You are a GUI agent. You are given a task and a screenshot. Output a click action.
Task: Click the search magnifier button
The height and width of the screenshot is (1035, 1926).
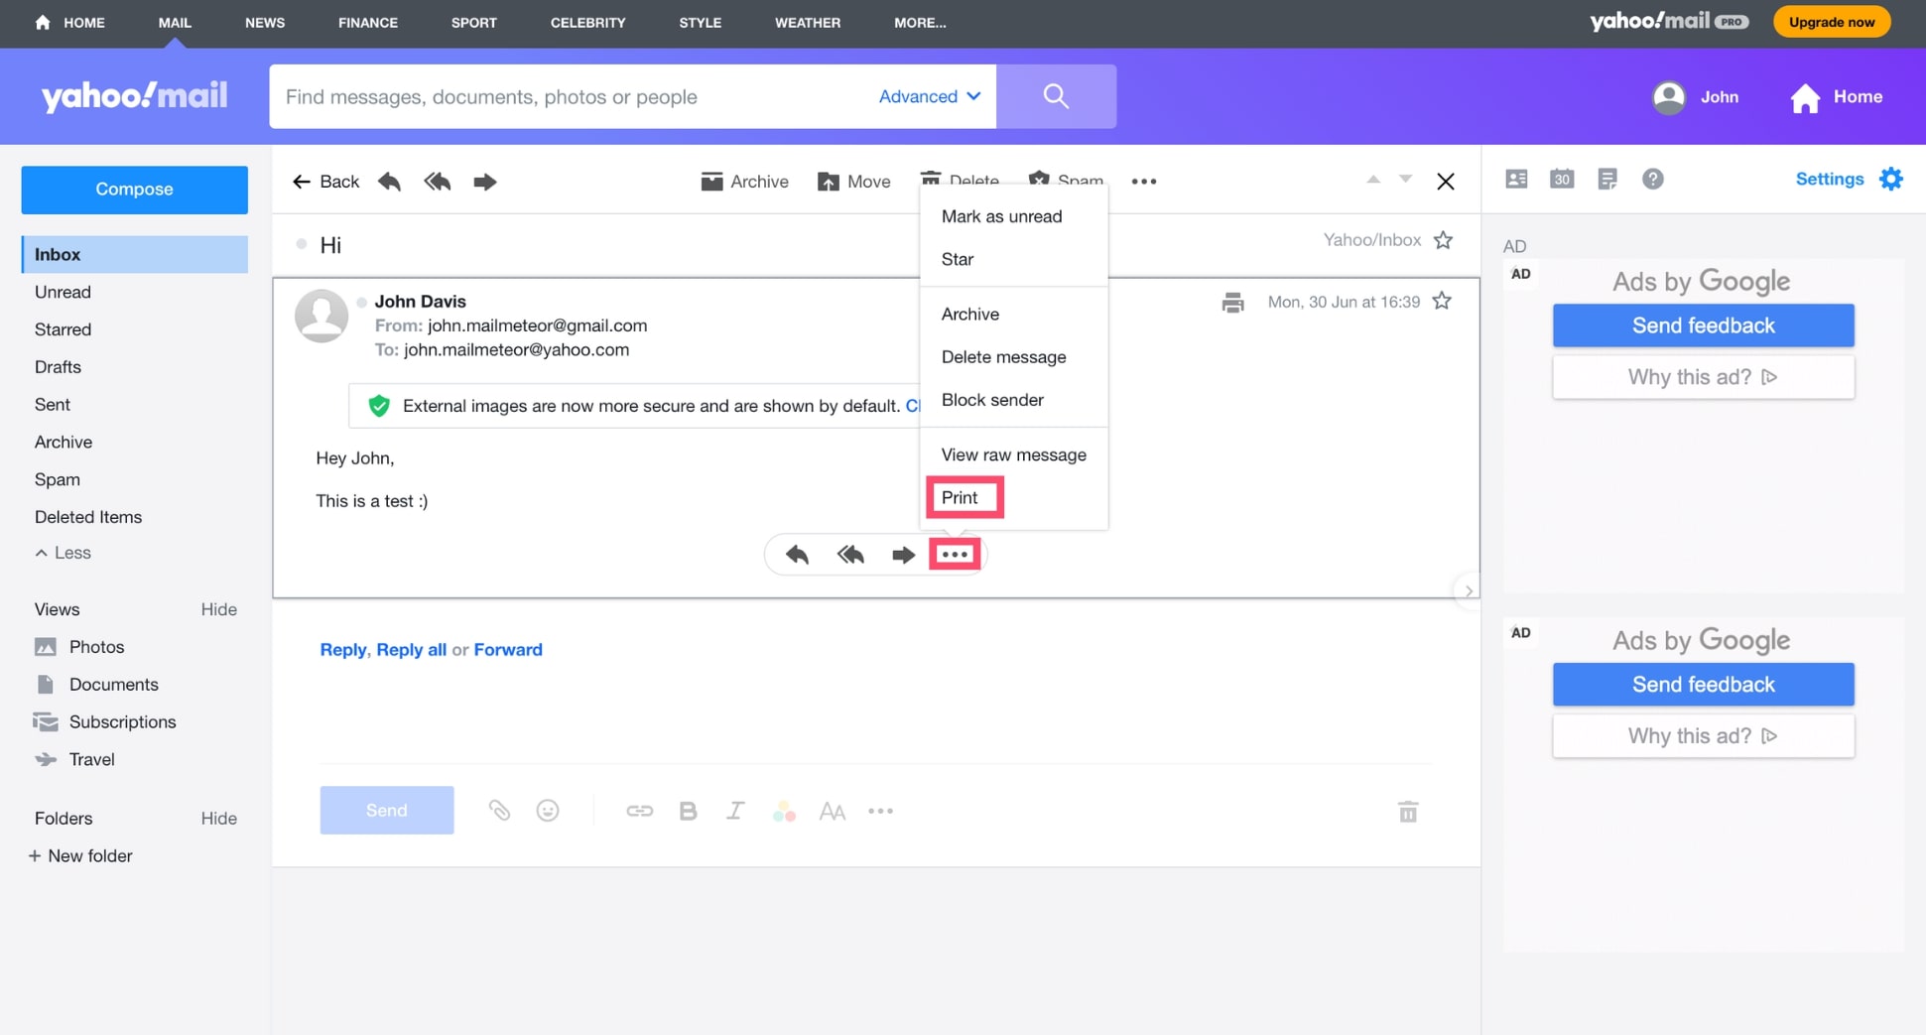(1056, 96)
